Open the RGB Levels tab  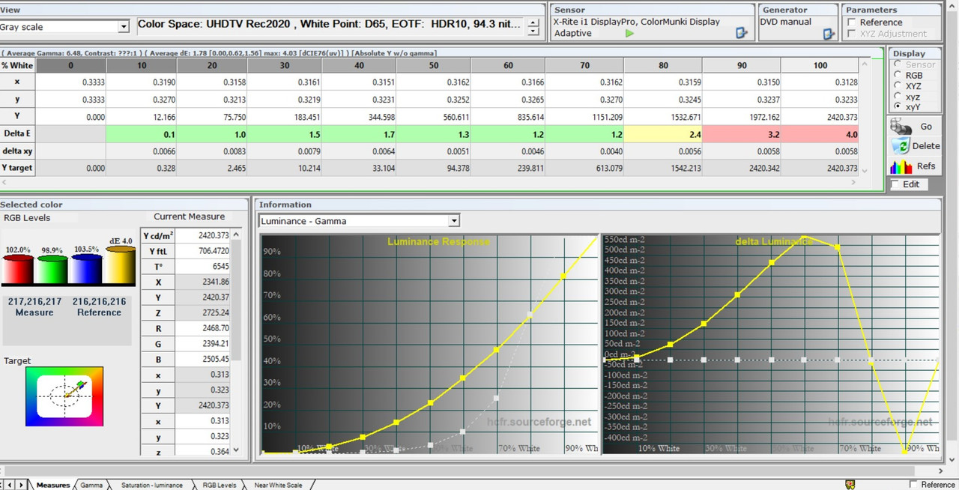coord(220,485)
